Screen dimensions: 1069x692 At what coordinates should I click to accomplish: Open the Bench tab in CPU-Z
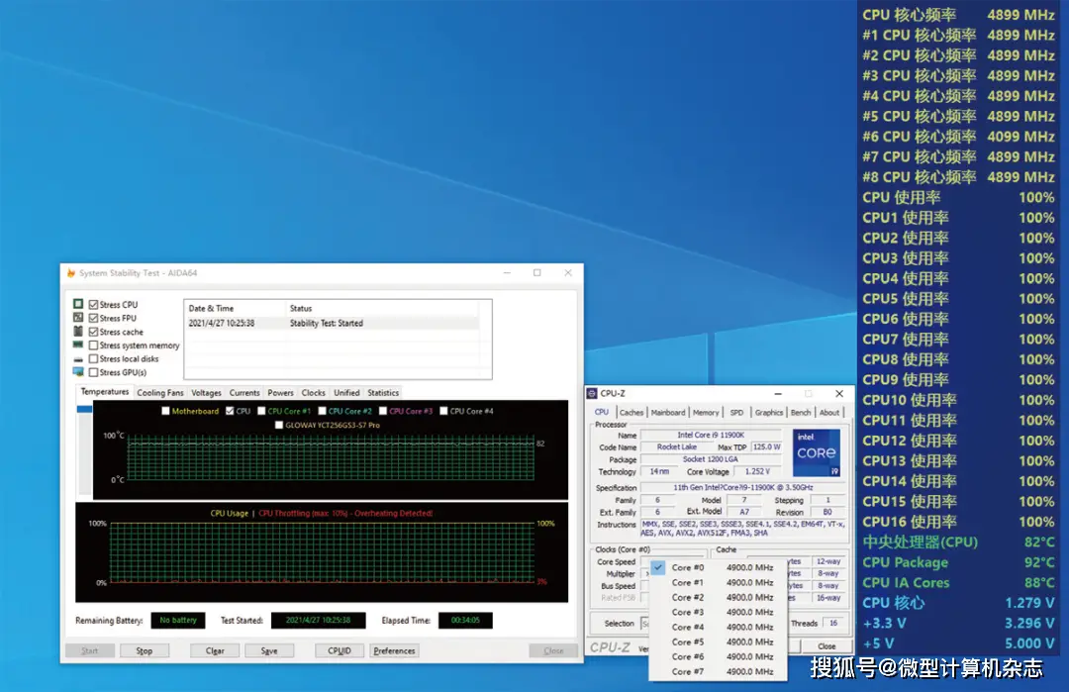point(801,413)
